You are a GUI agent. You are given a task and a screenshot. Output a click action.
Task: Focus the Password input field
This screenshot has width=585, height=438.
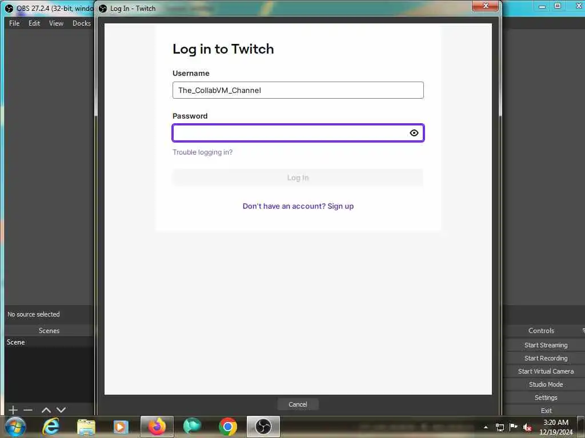coord(298,133)
